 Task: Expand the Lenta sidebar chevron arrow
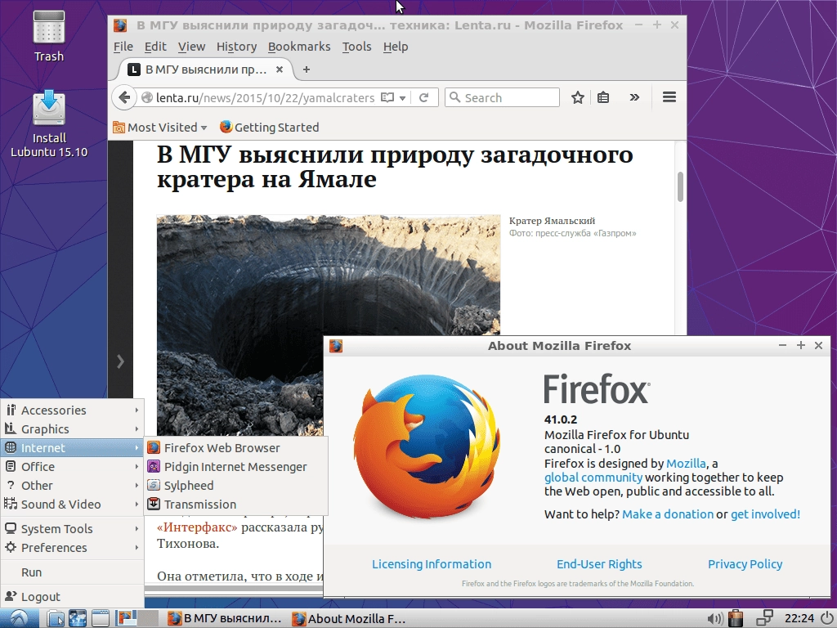pos(121,361)
